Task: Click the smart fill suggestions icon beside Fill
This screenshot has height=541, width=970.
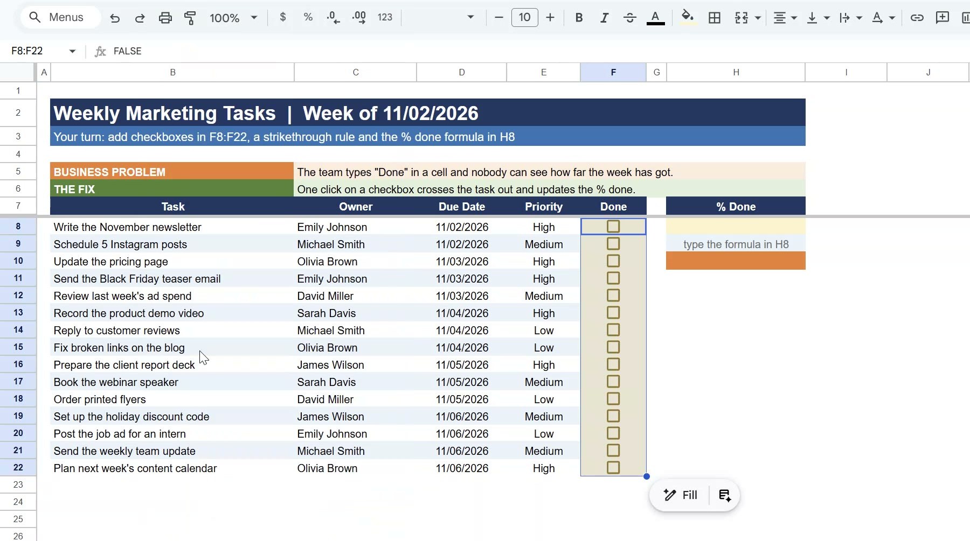Action: [725, 495]
